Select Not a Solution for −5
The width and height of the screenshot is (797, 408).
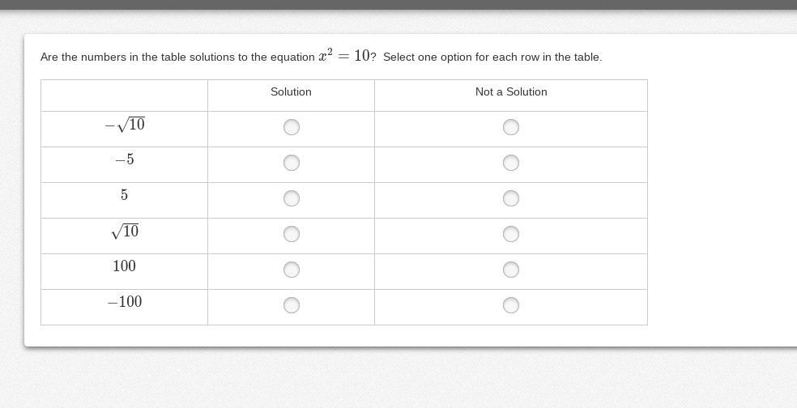click(511, 163)
